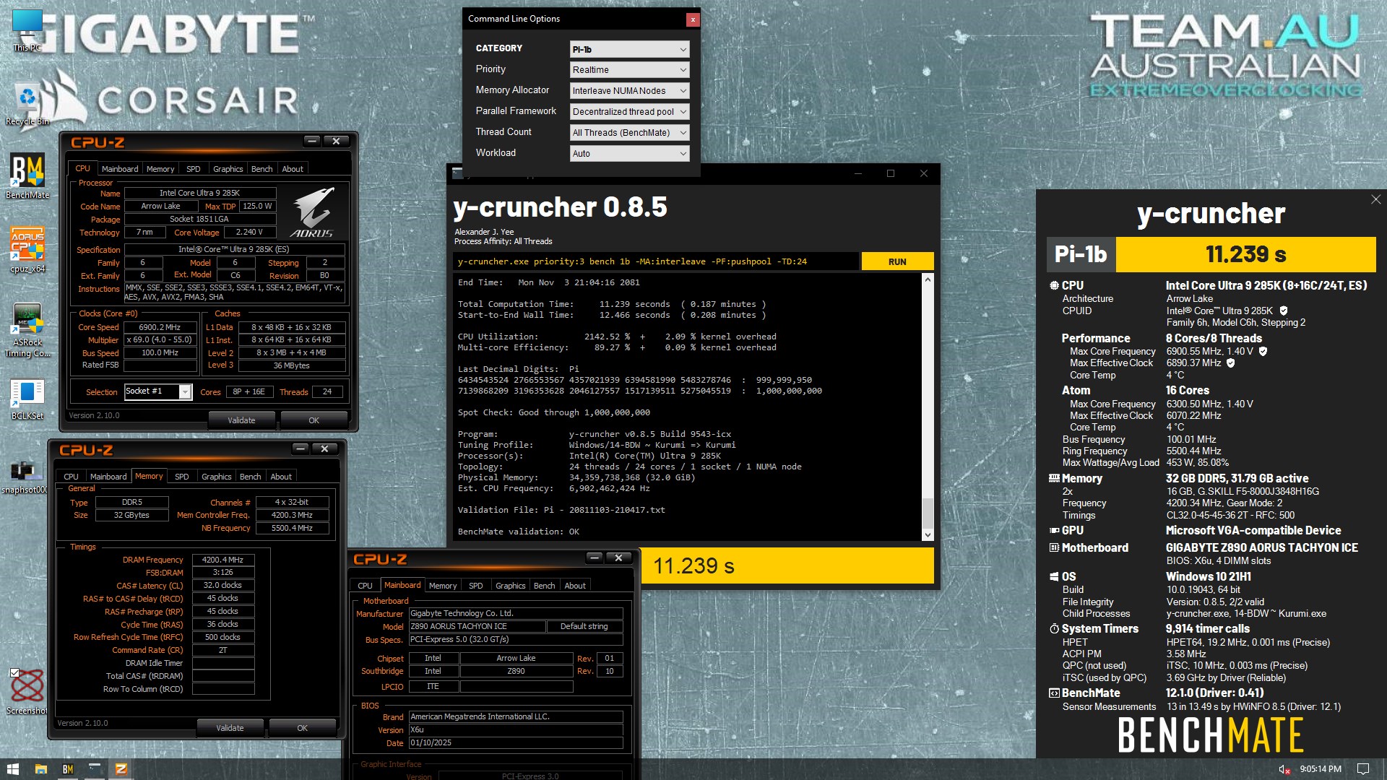Click the y-cruncher command line field
The width and height of the screenshot is (1387, 780).
[656, 261]
